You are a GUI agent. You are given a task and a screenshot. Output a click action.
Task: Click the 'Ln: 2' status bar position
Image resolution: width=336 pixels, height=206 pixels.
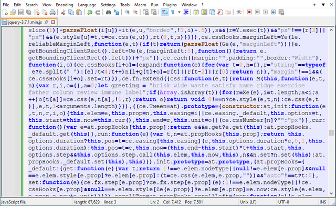[x=155, y=202]
